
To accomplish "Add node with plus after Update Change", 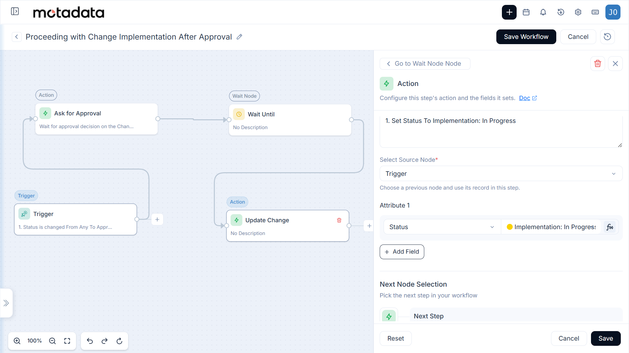I will (369, 226).
